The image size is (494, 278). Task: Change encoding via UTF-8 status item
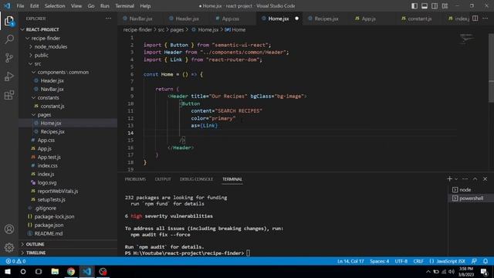coord(401,261)
